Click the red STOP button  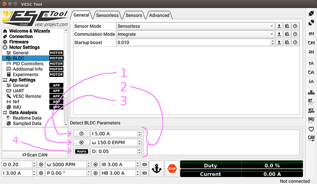[172, 169]
